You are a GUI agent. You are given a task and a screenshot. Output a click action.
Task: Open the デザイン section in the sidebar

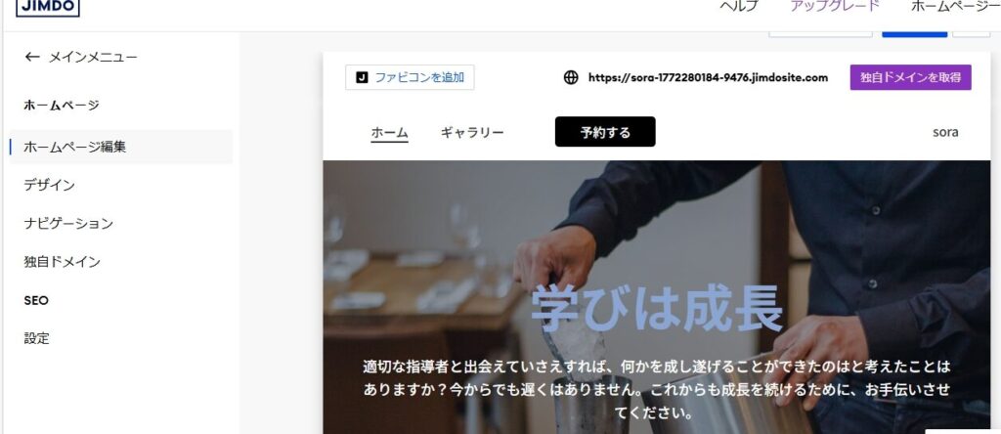pos(49,185)
